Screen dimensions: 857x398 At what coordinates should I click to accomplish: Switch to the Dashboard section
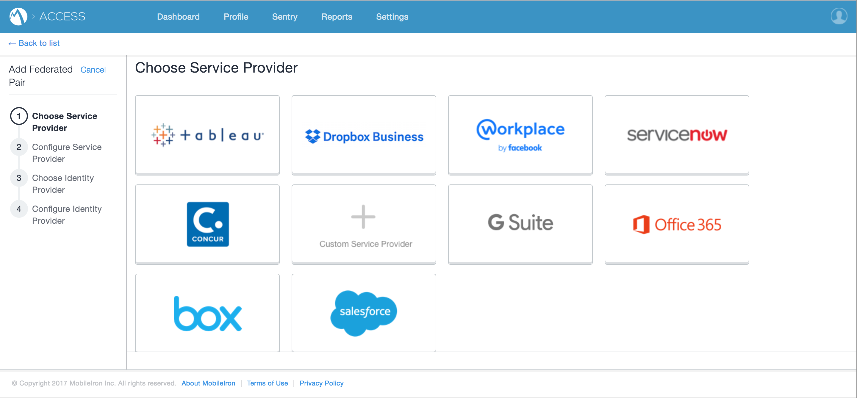[178, 16]
